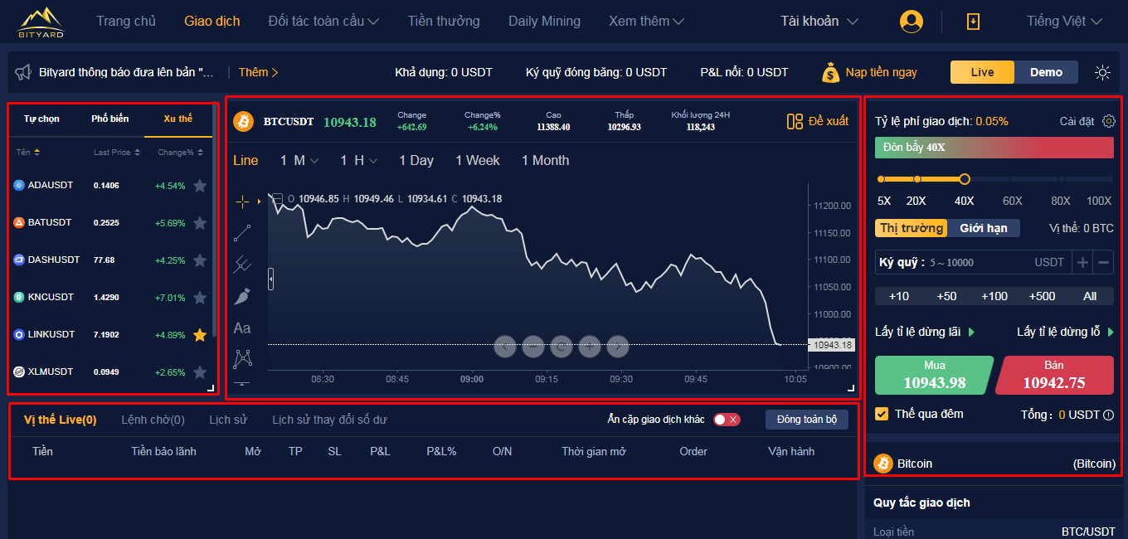This screenshot has height=539, width=1128.
Task: Click the orange BTC icon beside BTCUSDT
Action: [x=243, y=121]
